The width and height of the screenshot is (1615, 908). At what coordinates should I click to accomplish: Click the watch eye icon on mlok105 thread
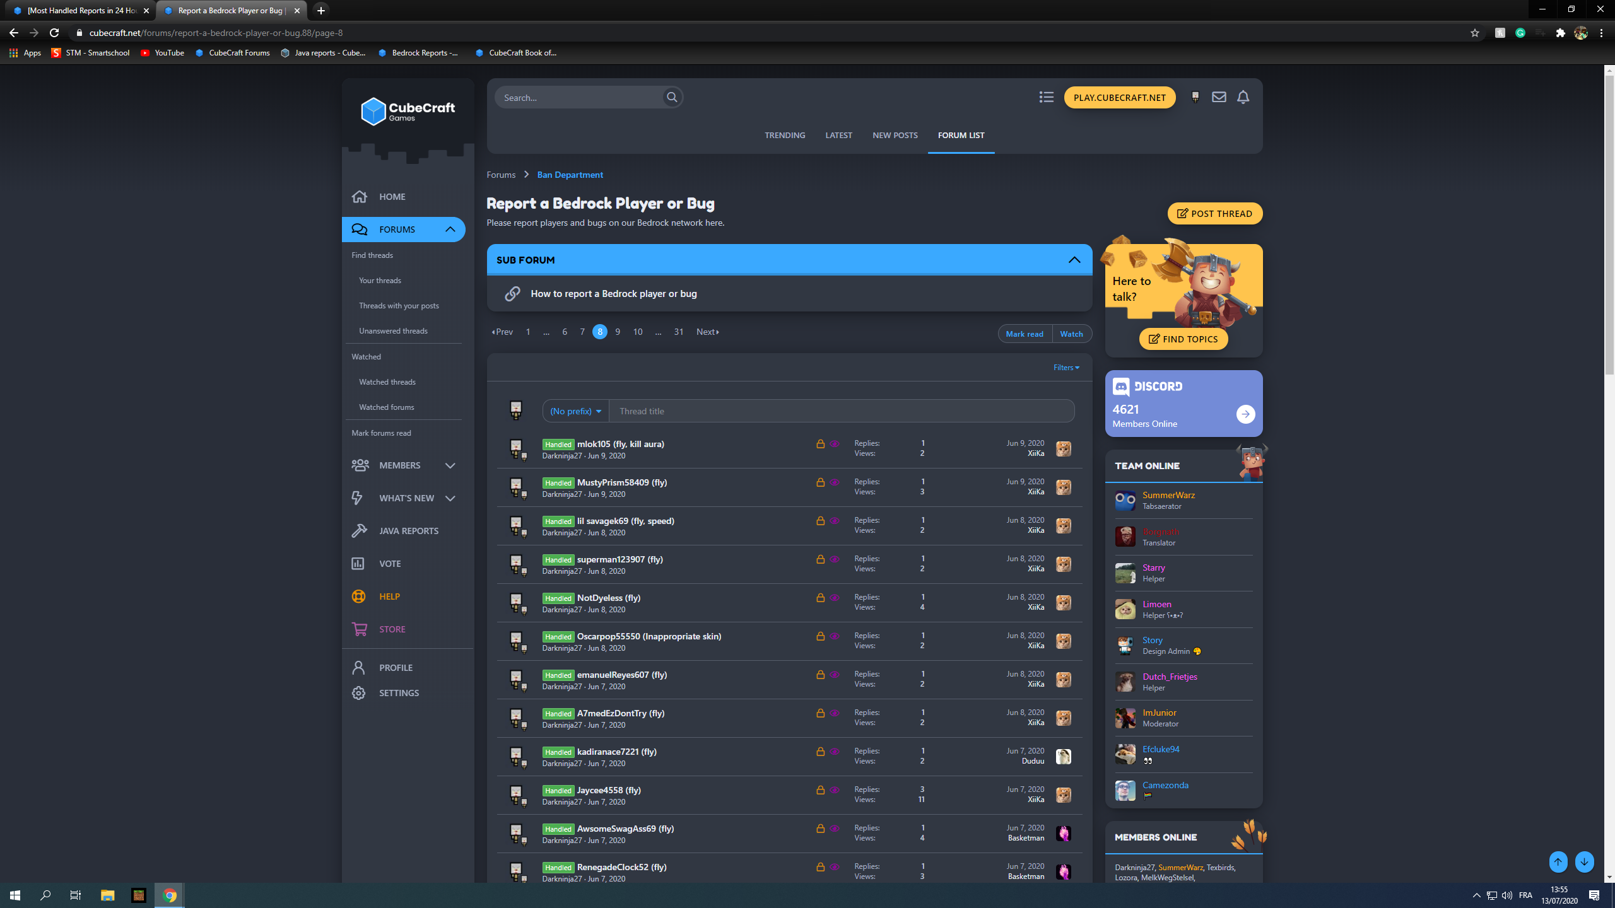(835, 444)
